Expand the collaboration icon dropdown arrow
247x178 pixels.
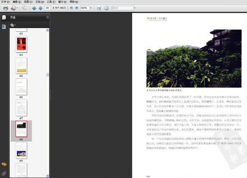[x=17, y=8]
